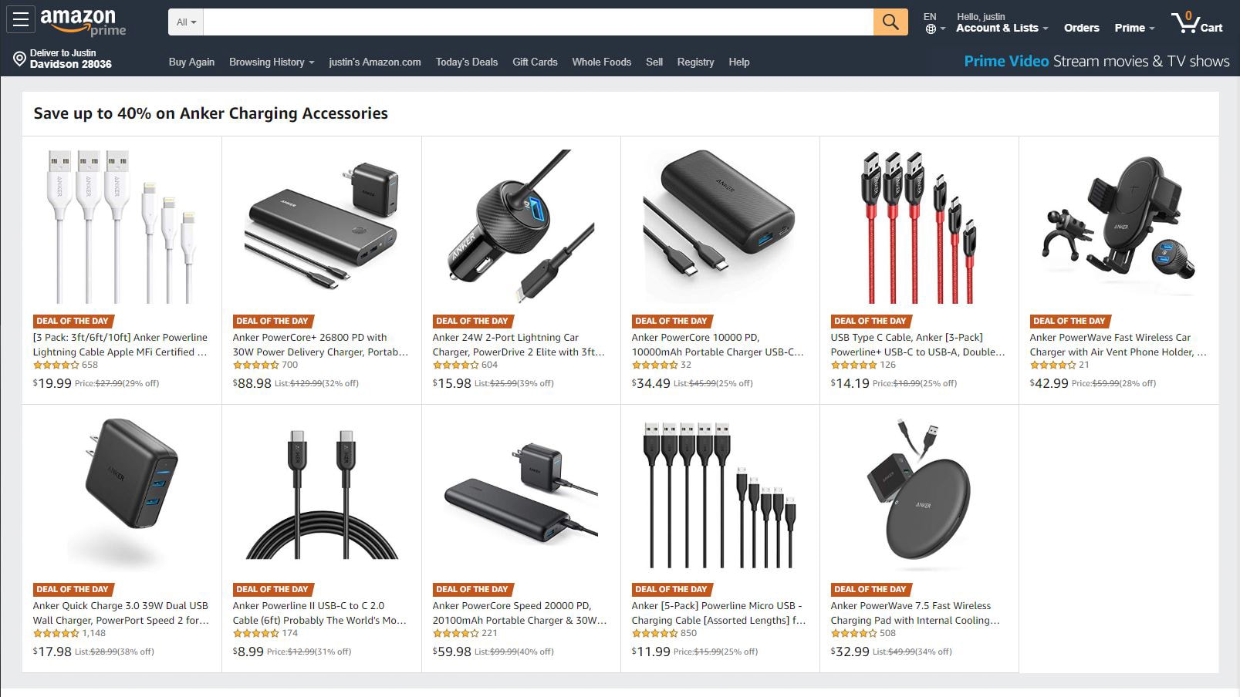Open the Gift Cards menu item
The width and height of the screenshot is (1240, 697).
(x=535, y=62)
